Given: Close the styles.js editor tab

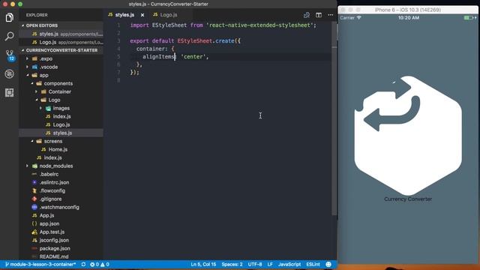Looking at the screenshot, I should coord(142,15).
